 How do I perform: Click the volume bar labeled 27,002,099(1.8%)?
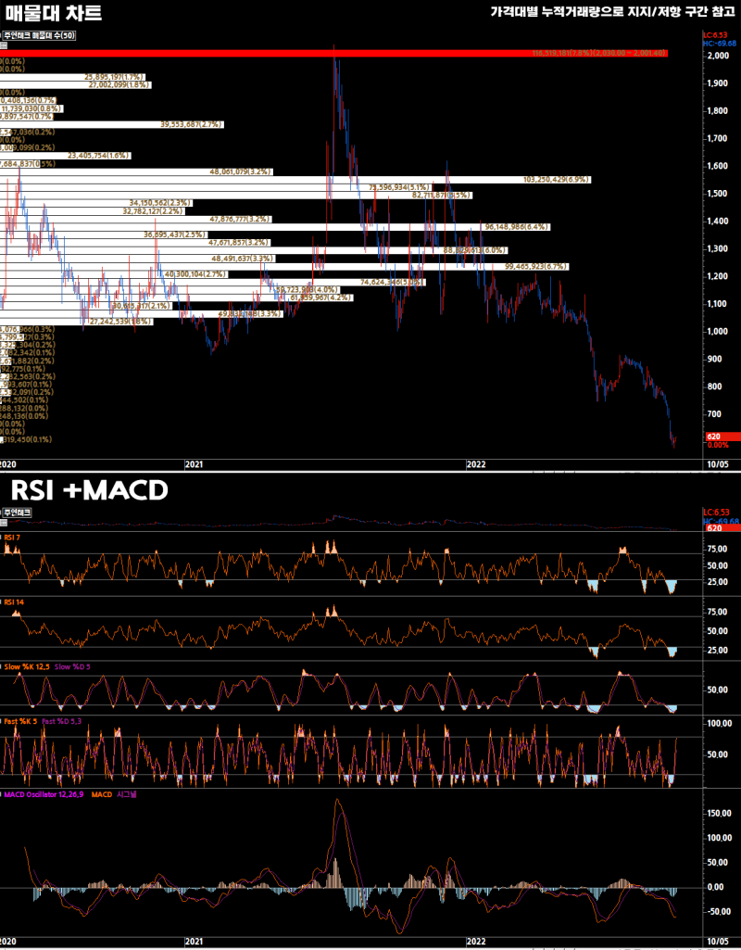point(76,85)
